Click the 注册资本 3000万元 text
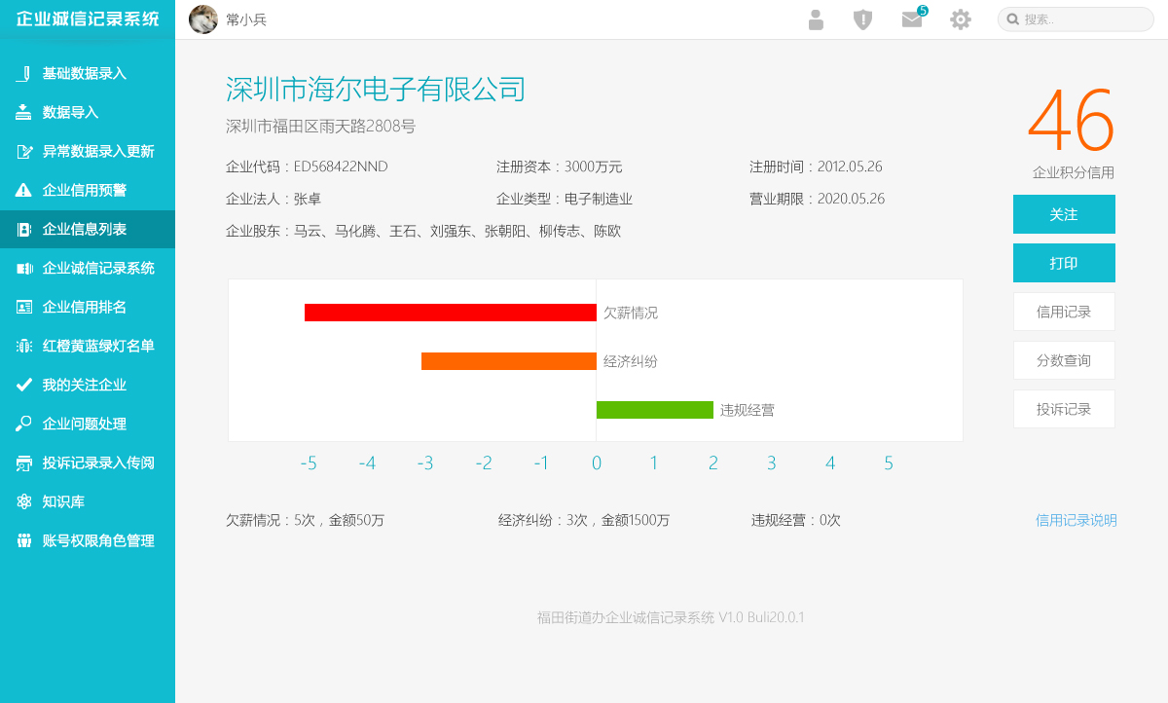The height and width of the screenshot is (703, 1168). (559, 166)
